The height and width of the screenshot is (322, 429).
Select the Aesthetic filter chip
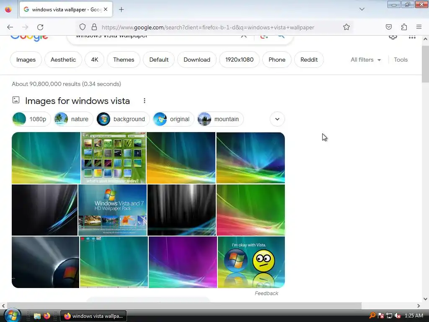(63, 60)
